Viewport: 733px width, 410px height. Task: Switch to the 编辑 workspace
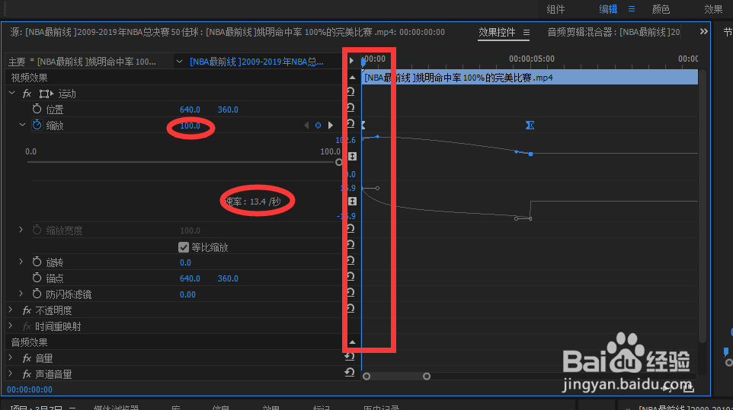(x=608, y=9)
